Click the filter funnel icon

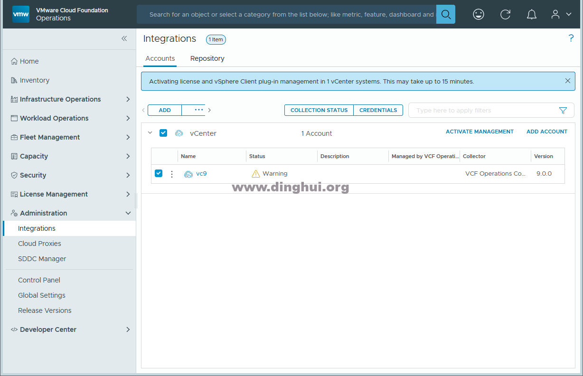pyautogui.click(x=563, y=110)
